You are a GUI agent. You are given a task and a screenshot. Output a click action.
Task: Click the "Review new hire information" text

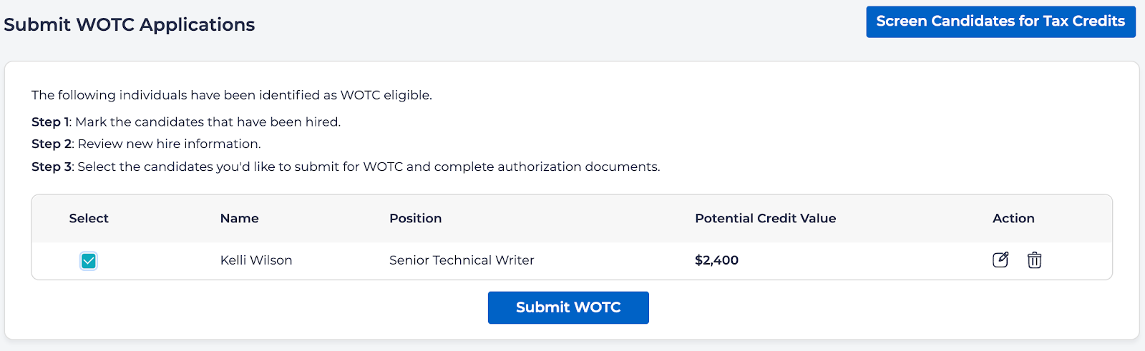(x=169, y=144)
